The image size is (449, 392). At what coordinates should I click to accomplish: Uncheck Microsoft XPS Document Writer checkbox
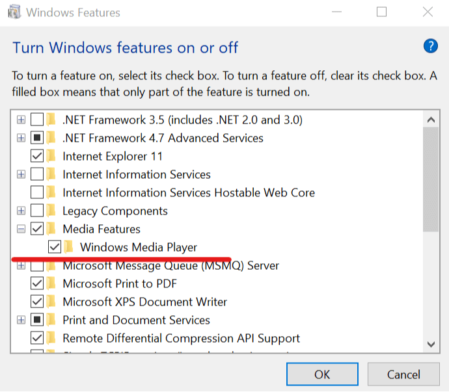37,302
